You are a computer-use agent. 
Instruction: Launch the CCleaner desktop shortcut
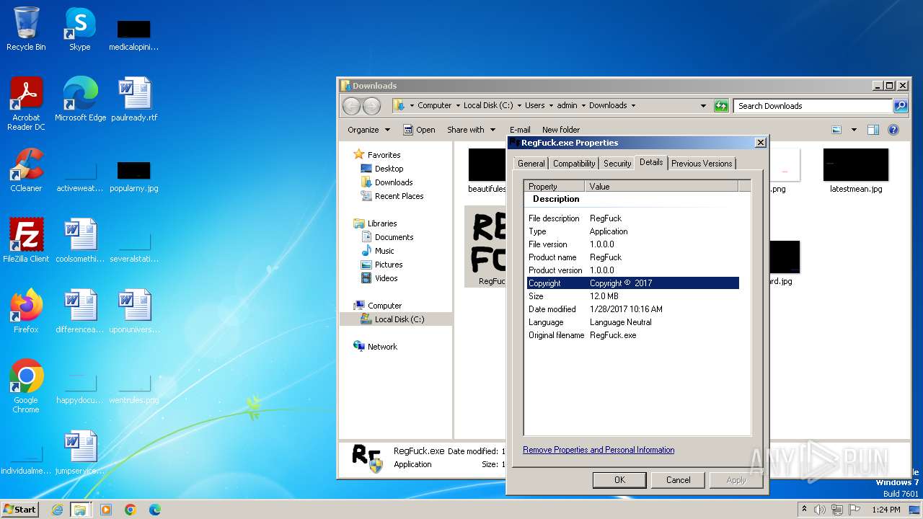click(26, 169)
